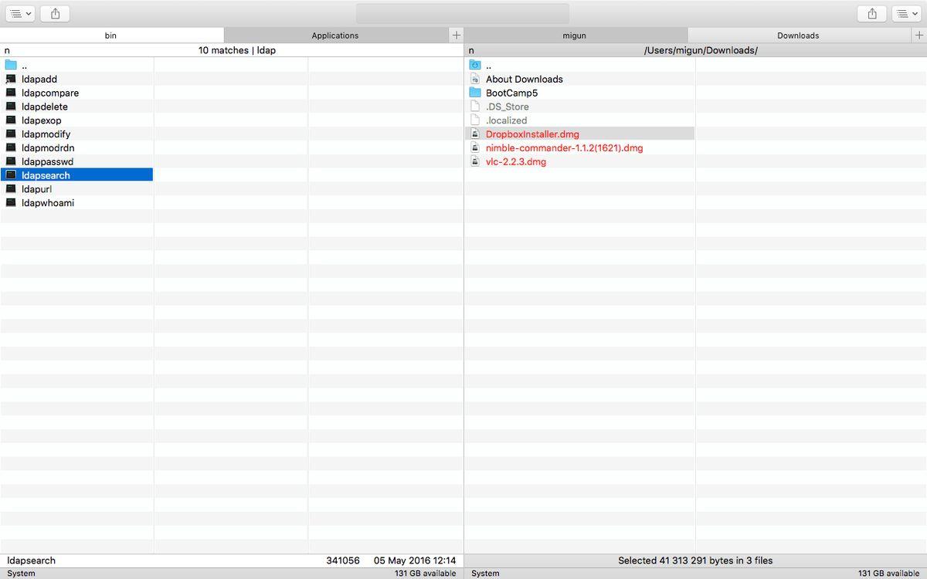This screenshot has height=579, width=927.
Task: Select the ldapwhoami file
Action: (48, 203)
